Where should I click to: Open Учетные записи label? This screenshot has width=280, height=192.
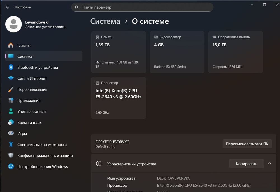31,112
